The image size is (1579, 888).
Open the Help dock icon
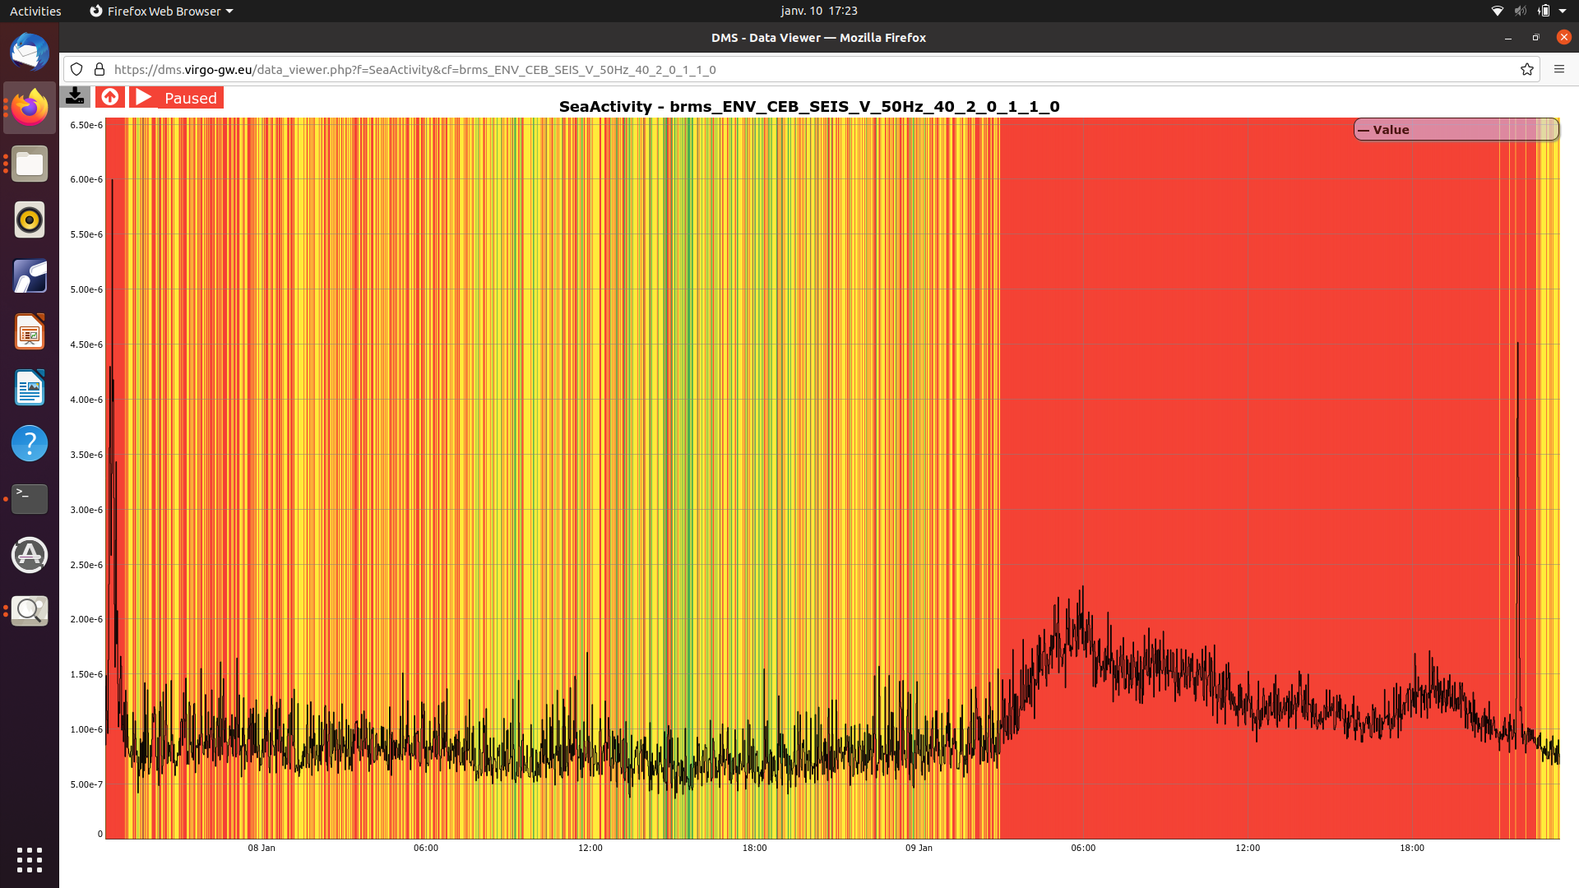pyautogui.click(x=30, y=443)
